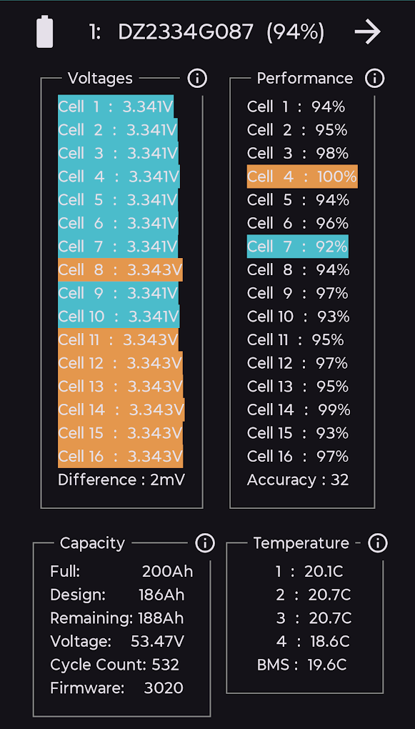Open the Capacity info icon

coord(204,542)
